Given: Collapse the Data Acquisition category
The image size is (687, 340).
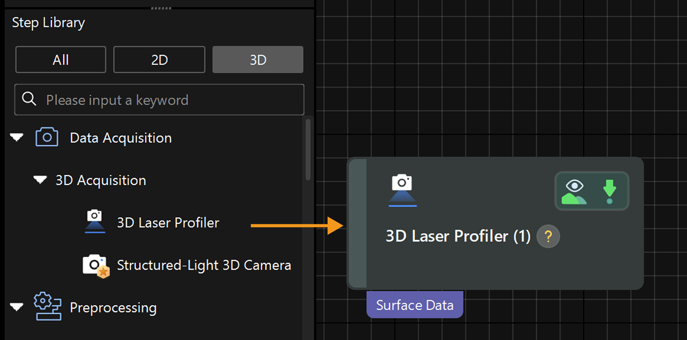Looking at the screenshot, I should 17,137.
